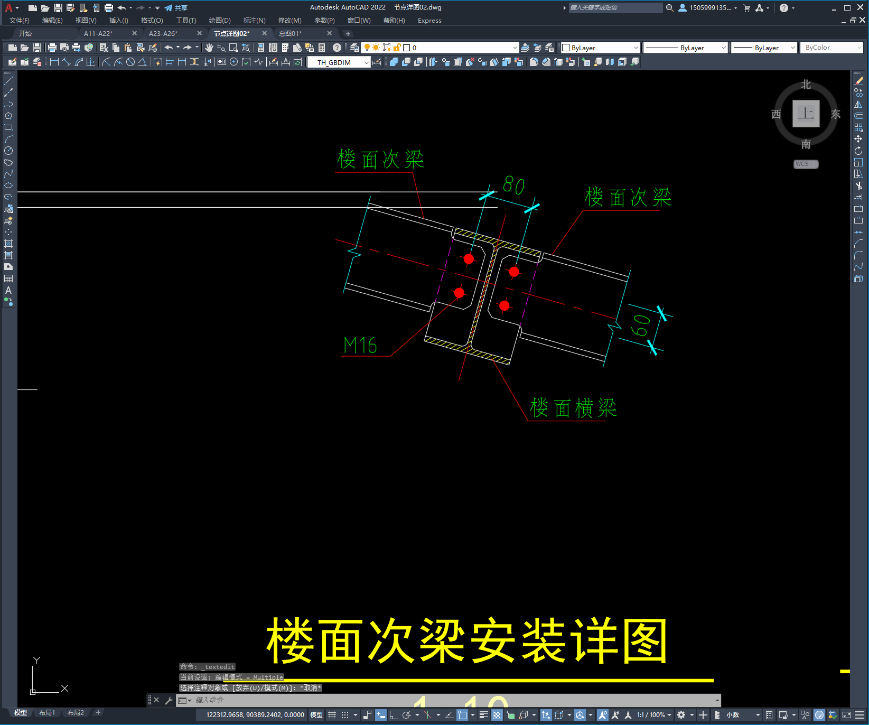Viewport: 869px width, 725px height.
Task: Toggle Polar tracking in status bar
Action: (406, 715)
